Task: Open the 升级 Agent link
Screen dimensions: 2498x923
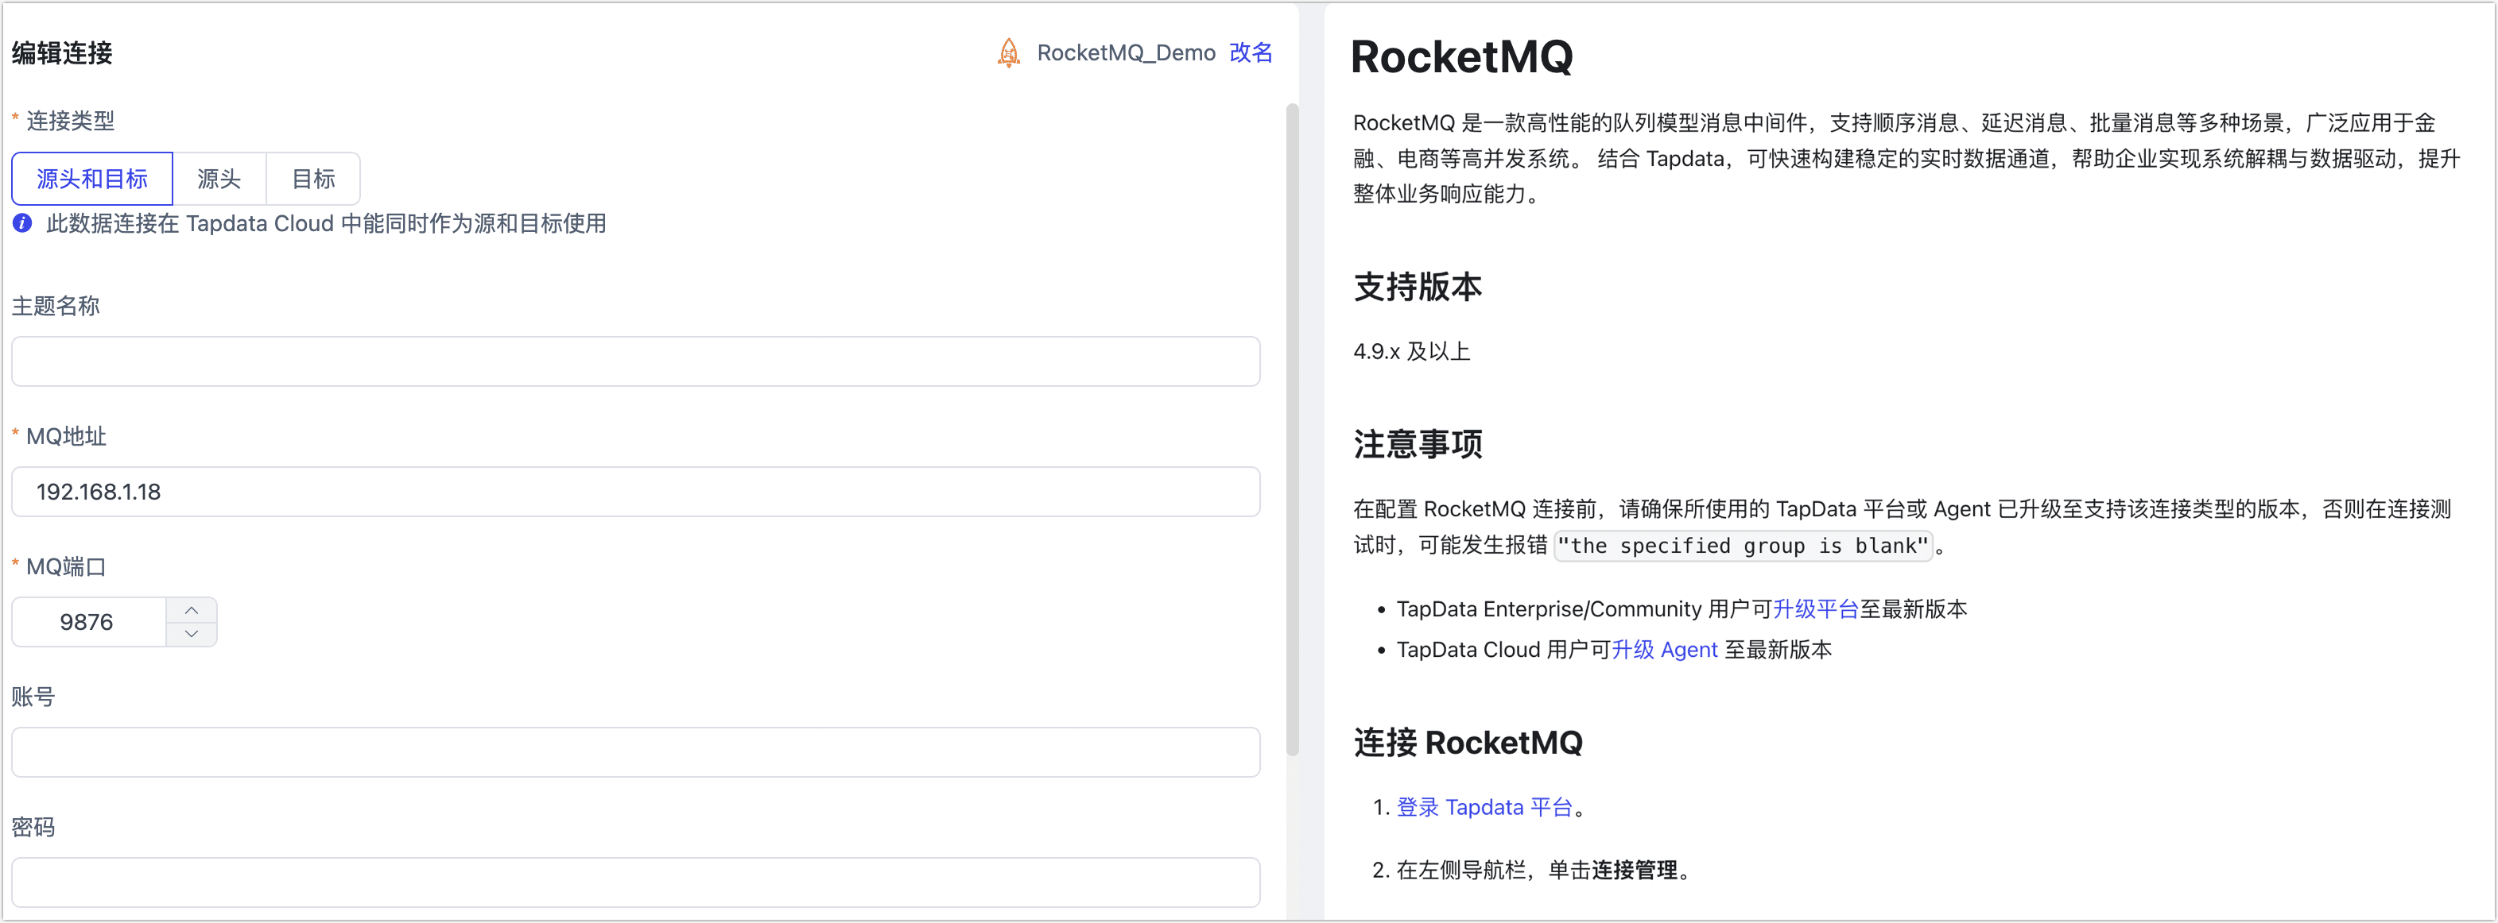Action: click(x=1664, y=650)
